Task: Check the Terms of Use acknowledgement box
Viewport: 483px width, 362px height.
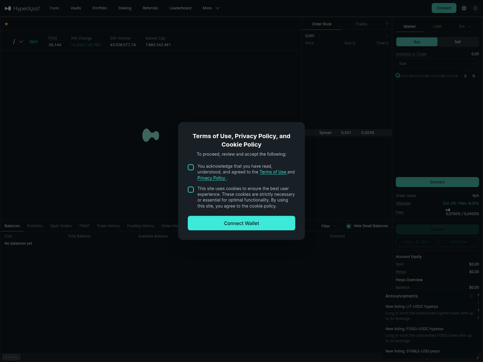Action: [x=191, y=167]
